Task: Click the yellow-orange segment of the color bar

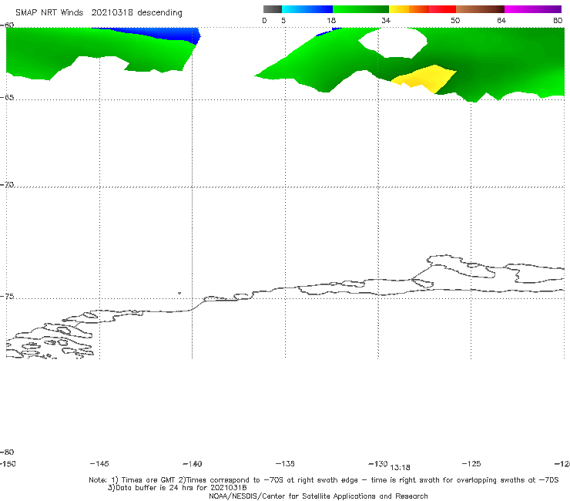Action: pos(408,9)
